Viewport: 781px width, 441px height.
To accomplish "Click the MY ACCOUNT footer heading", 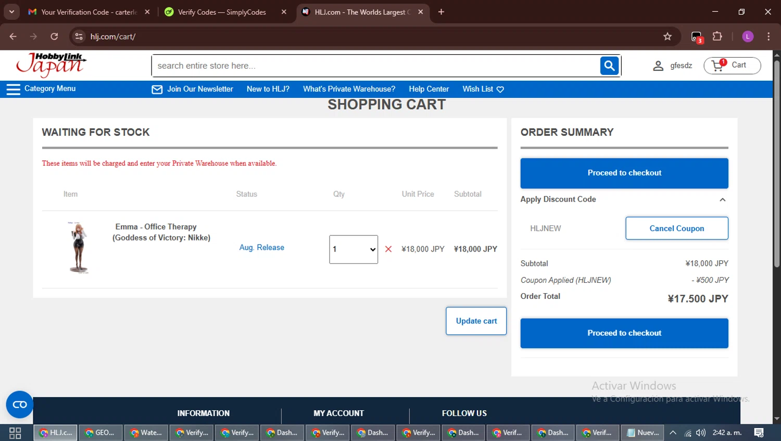I will [338, 413].
